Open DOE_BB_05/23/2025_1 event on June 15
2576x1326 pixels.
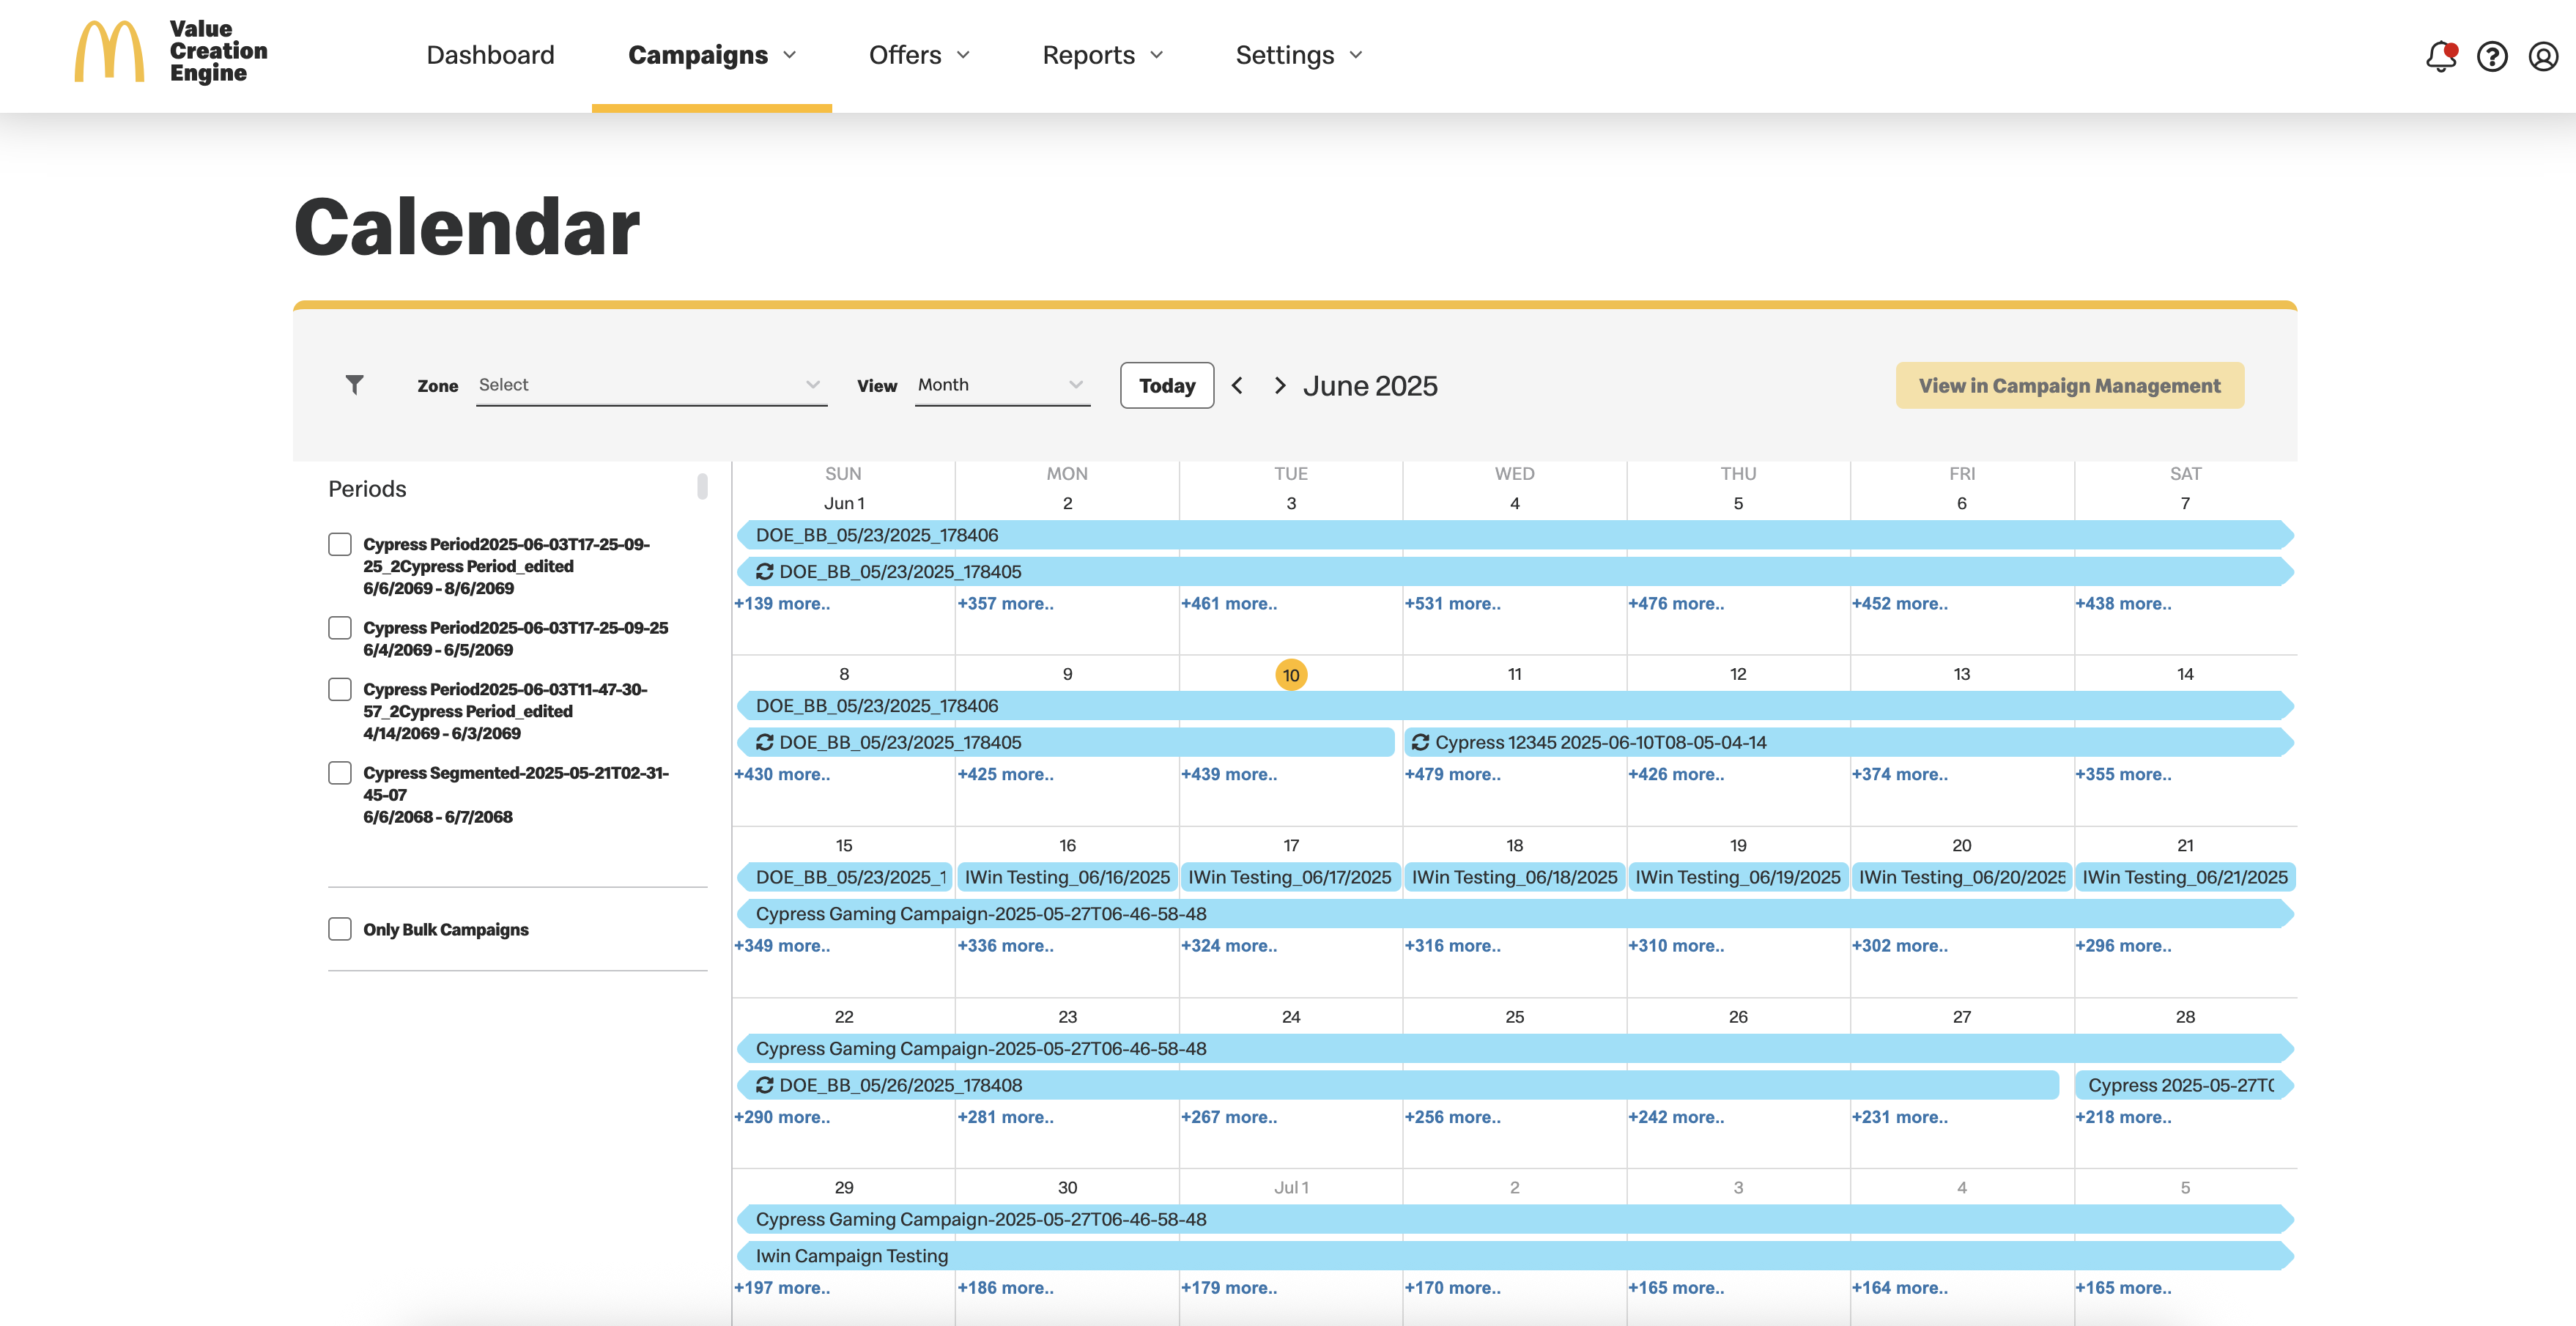pyautogui.click(x=845, y=877)
